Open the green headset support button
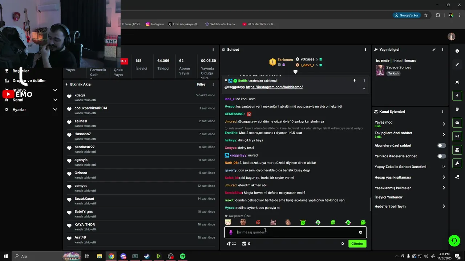Image resolution: width=465 pixels, height=261 pixels. click(454, 240)
